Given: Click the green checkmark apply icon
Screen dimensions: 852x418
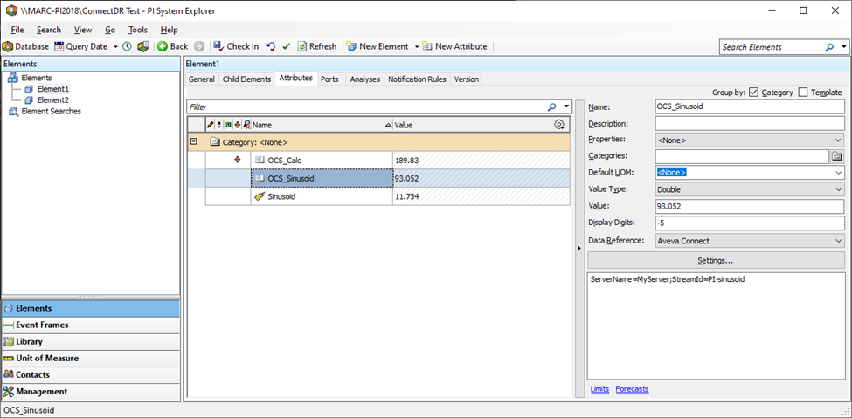Looking at the screenshot, I should click(287, 46).
